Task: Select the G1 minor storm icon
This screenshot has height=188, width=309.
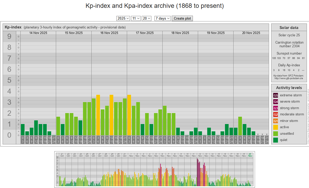Action: (x=276, y=121)
